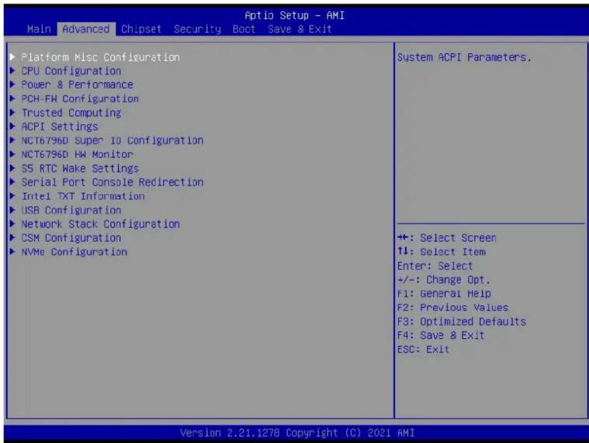Open the Boot tab
The width and height of the screenshot is (589, 443).
coord(244,29)
